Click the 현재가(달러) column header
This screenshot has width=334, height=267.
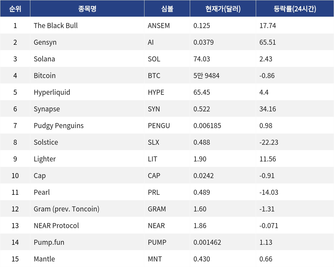click(223, 9)
